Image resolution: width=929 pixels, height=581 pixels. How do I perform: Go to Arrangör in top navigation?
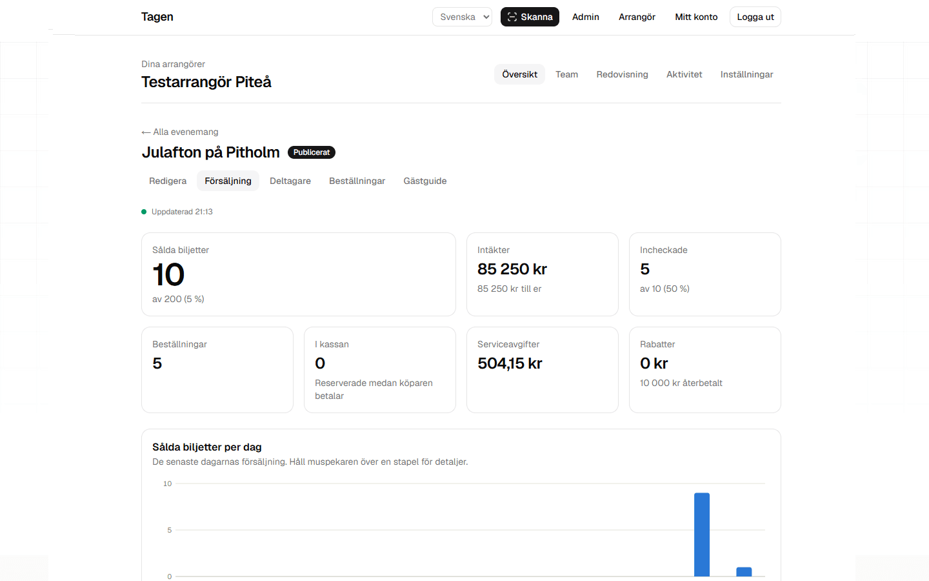pos(637,17)
